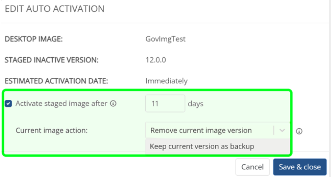The image size is (331, 177).
Task: Uncheck the Activate staged image checkbox
Action: 9,104
